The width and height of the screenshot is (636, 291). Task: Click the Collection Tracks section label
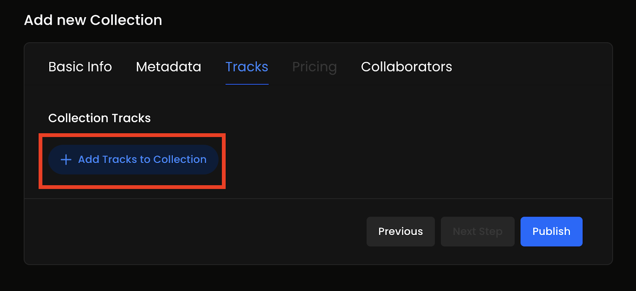(99, 118)
